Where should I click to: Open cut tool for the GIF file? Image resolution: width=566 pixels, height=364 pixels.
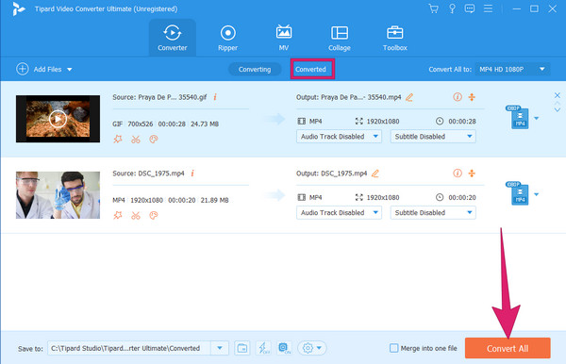tap(136, 140)
